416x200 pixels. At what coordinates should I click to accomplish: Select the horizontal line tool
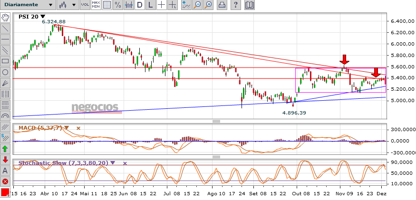click(5, 39)
